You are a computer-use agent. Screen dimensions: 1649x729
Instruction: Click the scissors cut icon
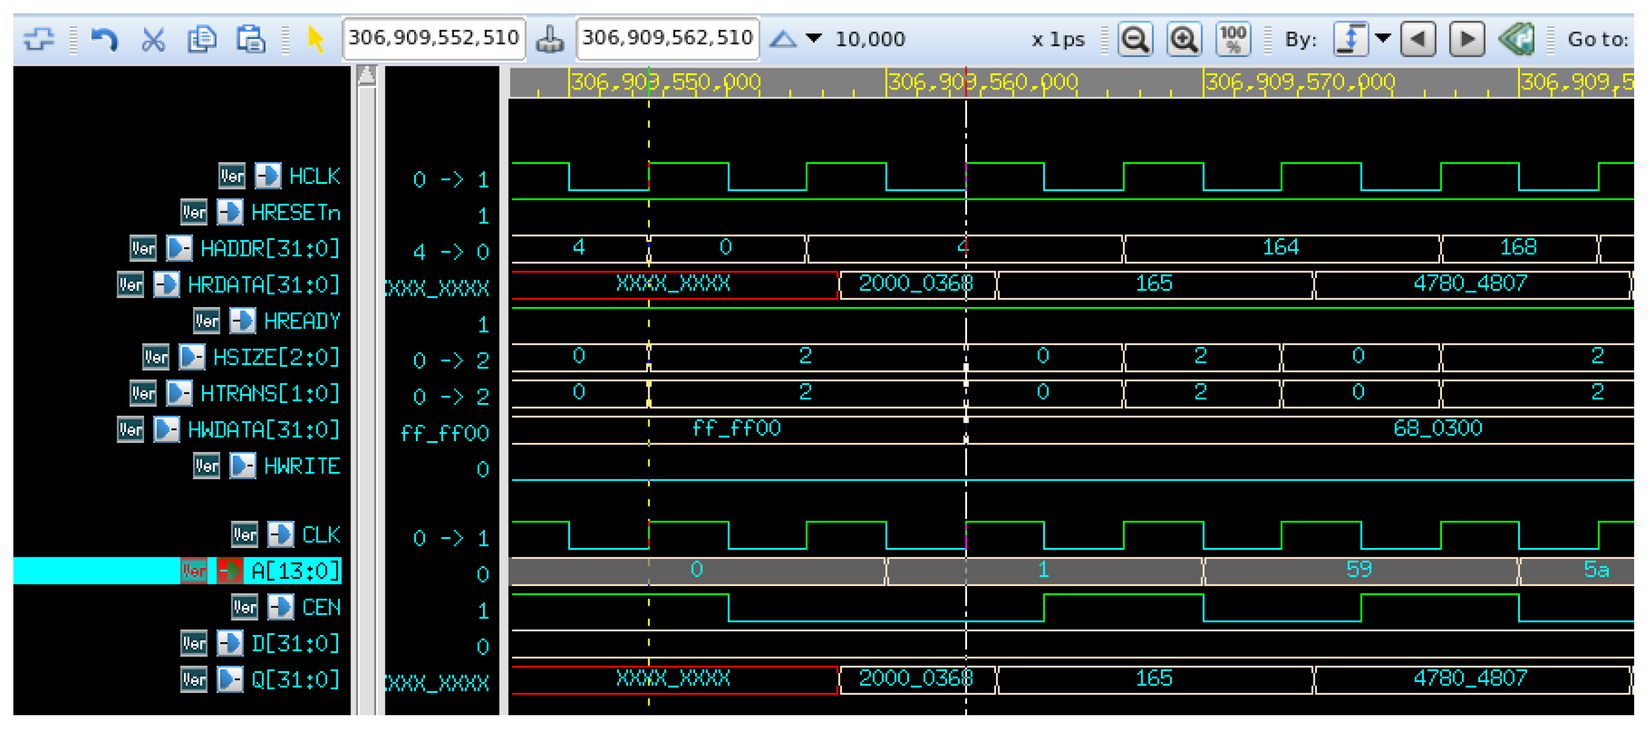(153, 40)
